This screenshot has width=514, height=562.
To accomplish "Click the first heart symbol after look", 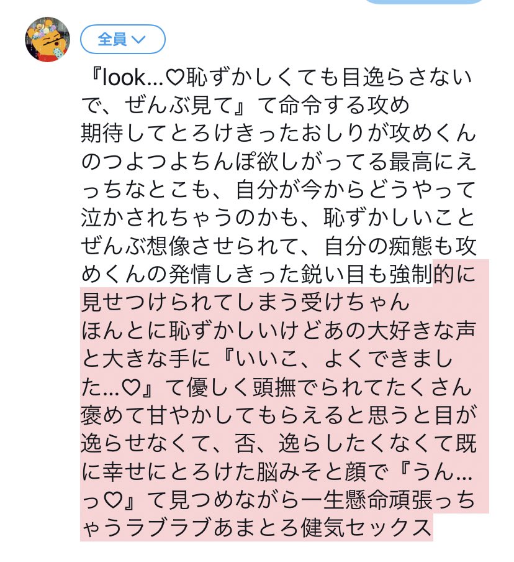I will click(x=176, y=78).
